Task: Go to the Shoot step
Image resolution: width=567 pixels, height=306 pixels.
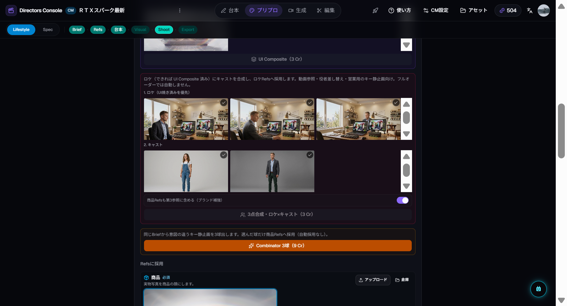Action: pos(164,30)
